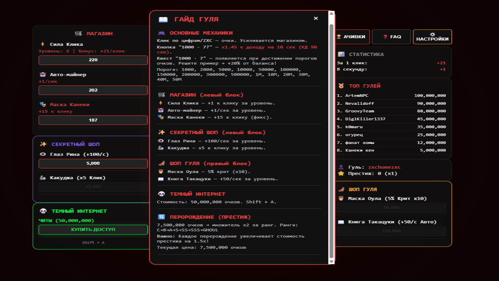Click В секунду +1 value

point(443,69)
